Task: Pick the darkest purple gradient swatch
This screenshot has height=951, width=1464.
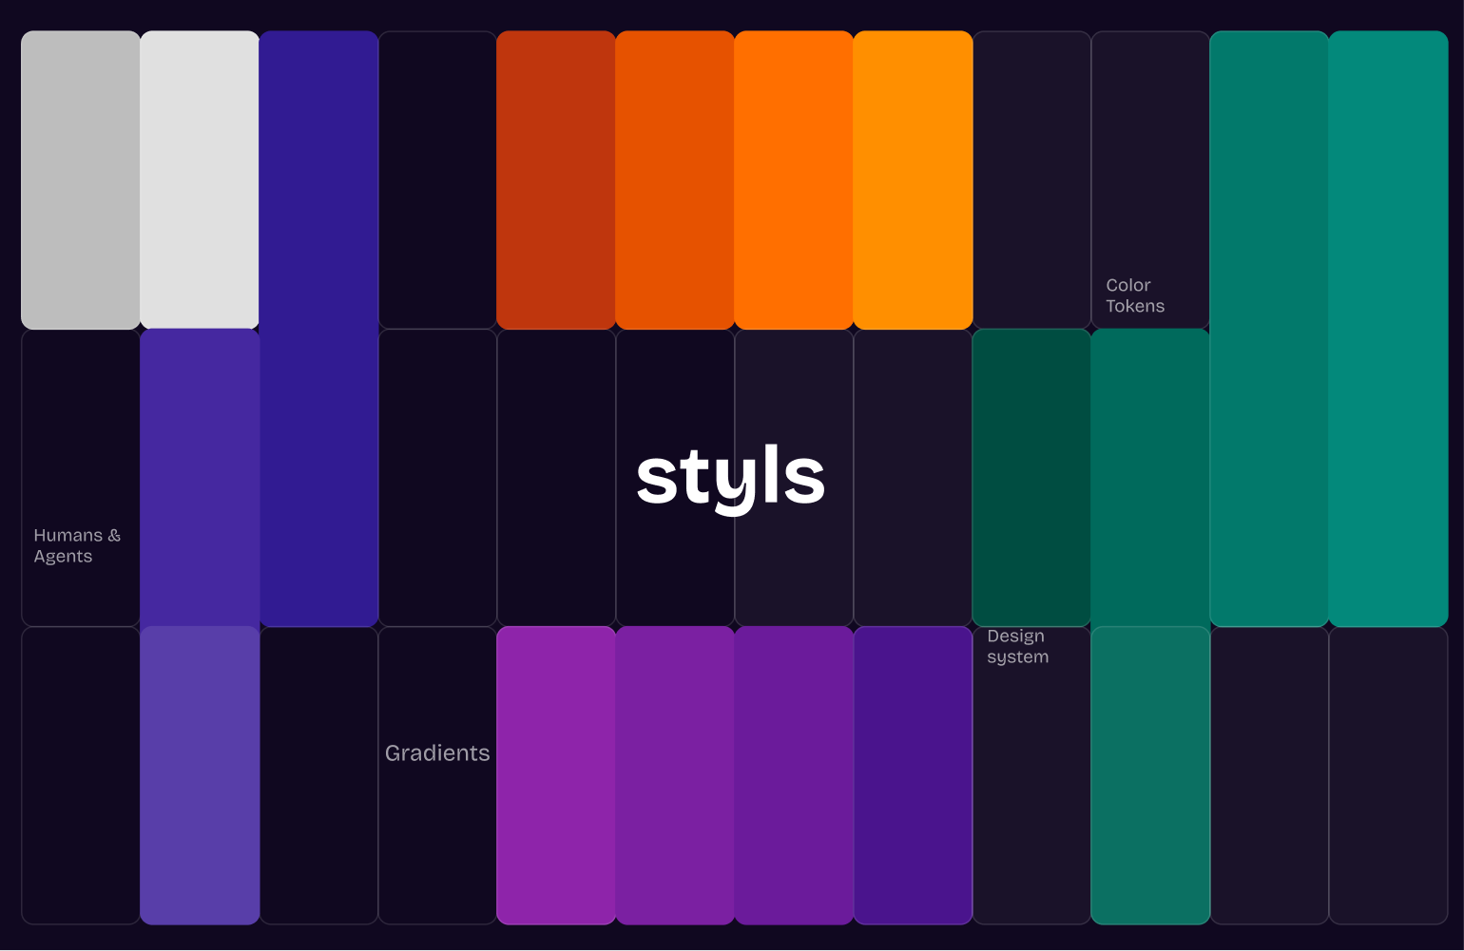Action: tap(913, 775)
